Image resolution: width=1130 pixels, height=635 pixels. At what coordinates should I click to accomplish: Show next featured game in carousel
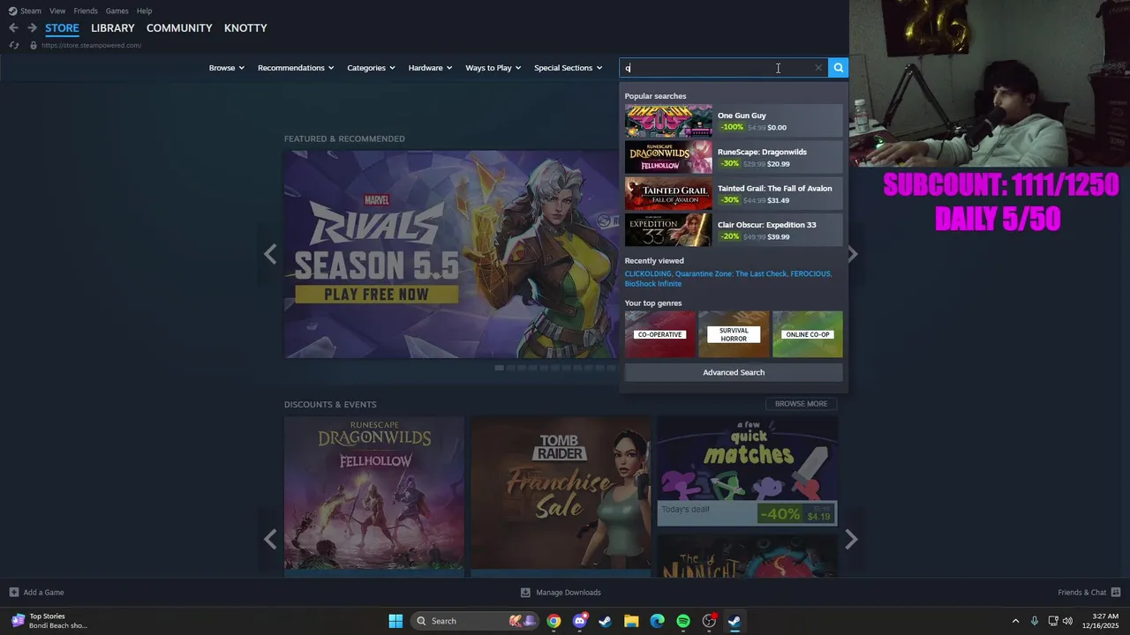853,254
